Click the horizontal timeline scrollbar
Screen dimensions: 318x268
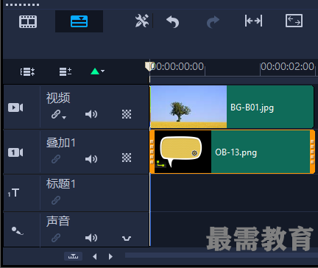tap(222, 255)
